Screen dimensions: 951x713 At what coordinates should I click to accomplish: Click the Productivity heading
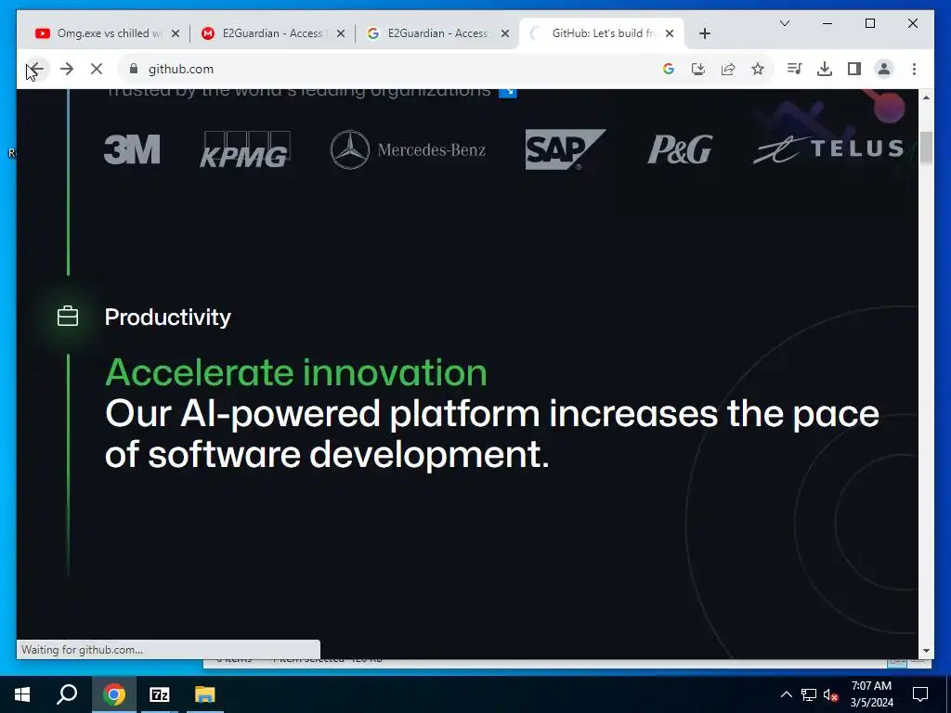coord(167,318)
